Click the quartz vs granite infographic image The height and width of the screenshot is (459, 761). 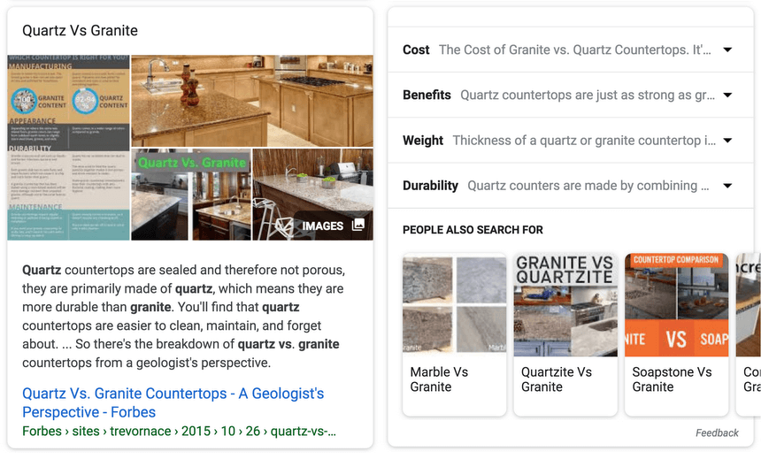(x=68, y=148)
